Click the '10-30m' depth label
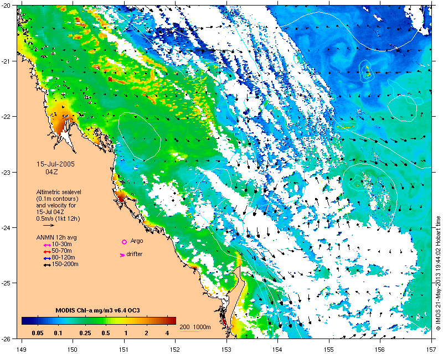Screen dimensions: 443x354 (62, 244)
